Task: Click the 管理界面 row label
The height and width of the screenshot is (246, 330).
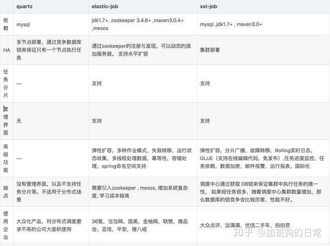Action: [6, 121]
